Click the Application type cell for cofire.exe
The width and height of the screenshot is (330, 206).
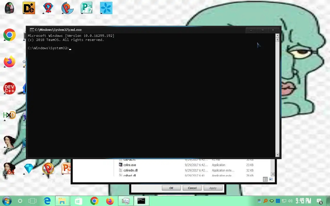tap(219, 165)
